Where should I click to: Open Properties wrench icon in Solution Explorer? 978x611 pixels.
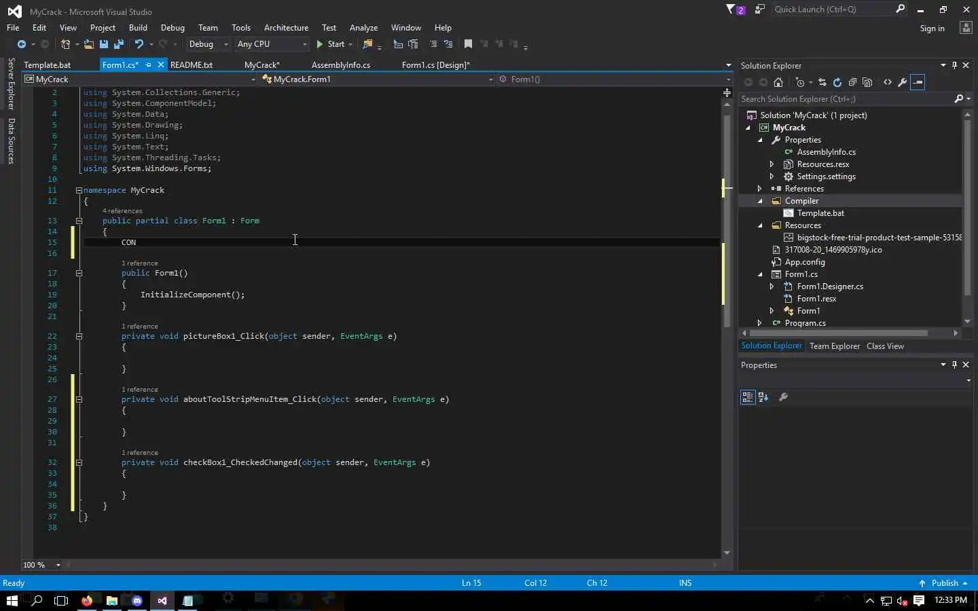click(903, 82)
